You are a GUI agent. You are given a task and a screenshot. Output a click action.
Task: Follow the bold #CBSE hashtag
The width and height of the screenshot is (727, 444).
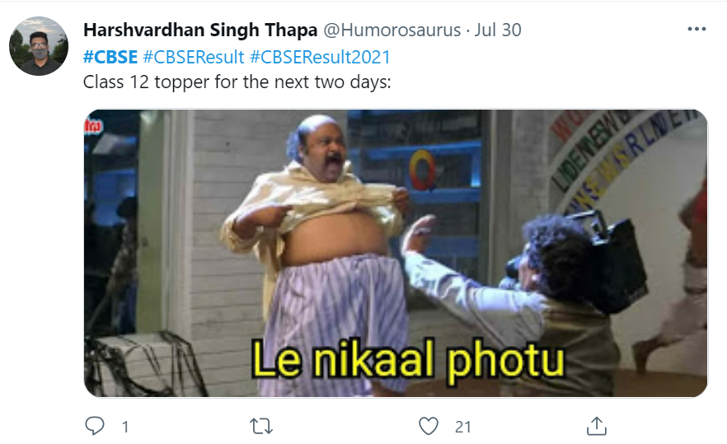click(x=110, y=57)
